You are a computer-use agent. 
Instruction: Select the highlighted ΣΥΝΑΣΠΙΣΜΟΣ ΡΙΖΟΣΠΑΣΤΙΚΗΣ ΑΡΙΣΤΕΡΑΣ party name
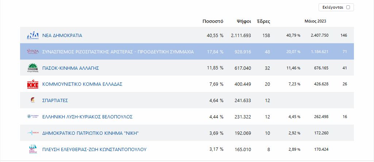tap(118, 52)
